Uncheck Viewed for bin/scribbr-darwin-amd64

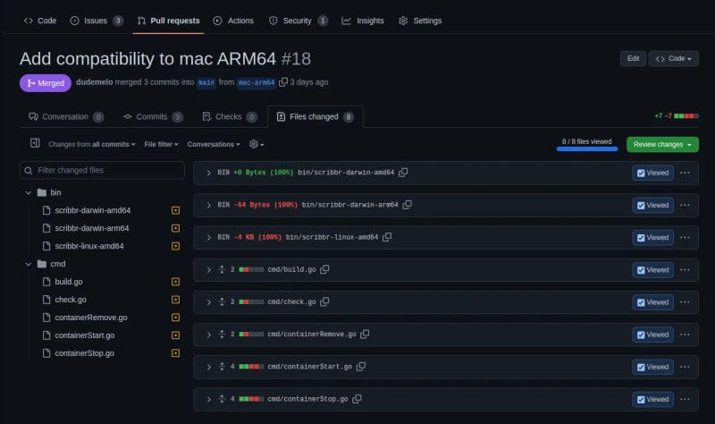point(652,173)
